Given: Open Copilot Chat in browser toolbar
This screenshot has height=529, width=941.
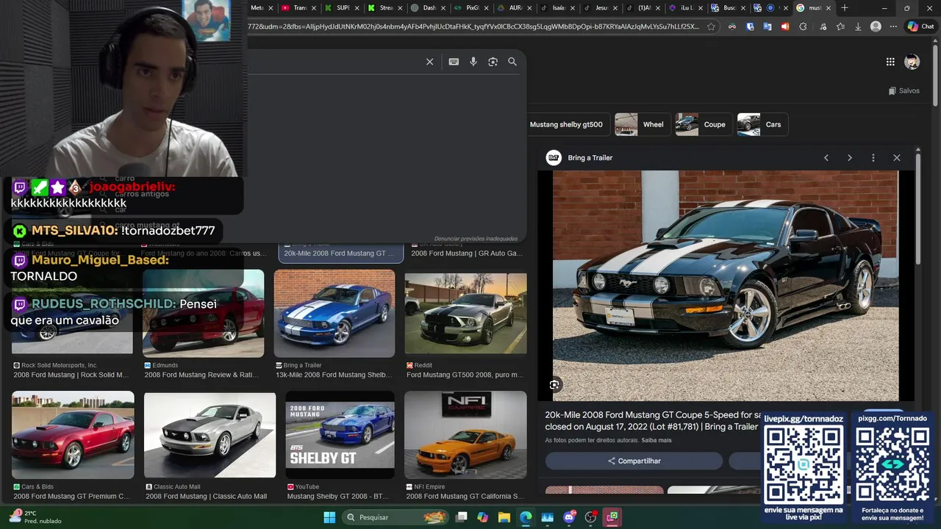Looking at the screenshot, I should coord(920,26).
